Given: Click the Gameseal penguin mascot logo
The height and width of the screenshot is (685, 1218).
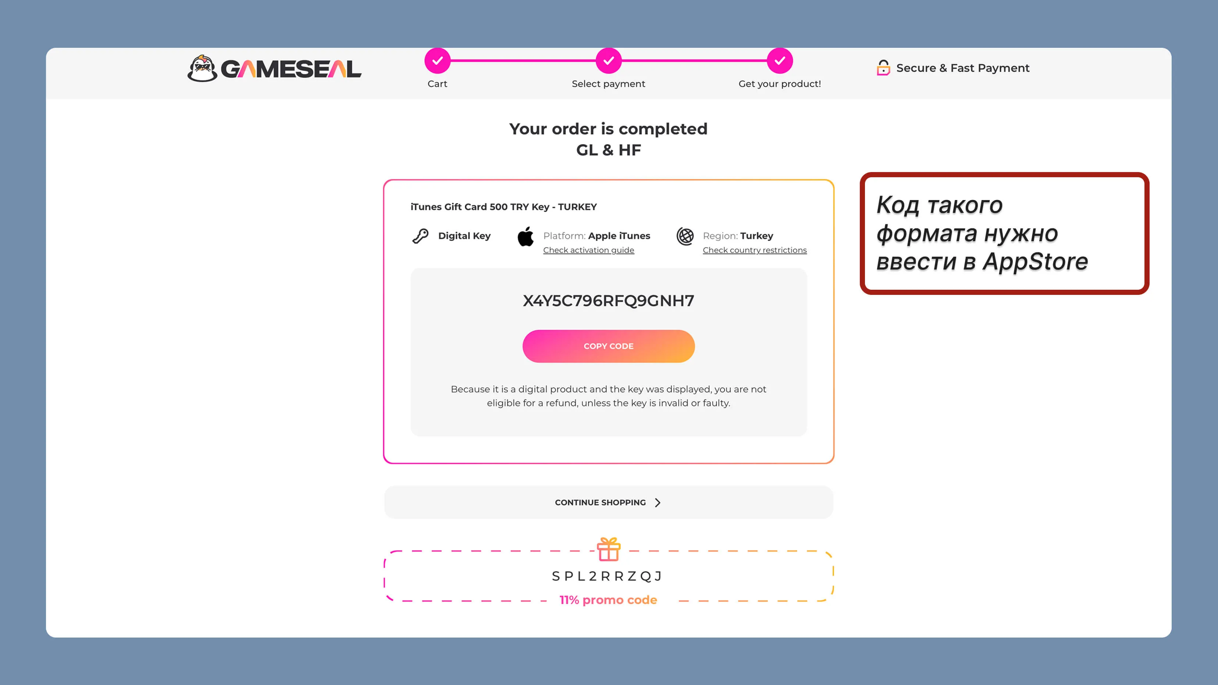Looking at the screenshot, I should (202, 68).
